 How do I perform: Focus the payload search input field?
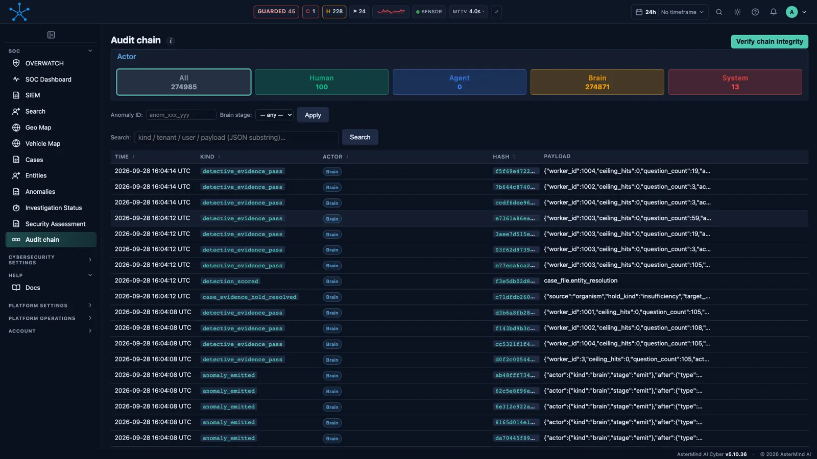point(236,137)
